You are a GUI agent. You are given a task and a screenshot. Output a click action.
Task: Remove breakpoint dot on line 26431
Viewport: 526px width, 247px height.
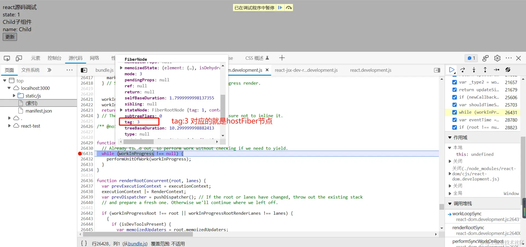point(80,154)
